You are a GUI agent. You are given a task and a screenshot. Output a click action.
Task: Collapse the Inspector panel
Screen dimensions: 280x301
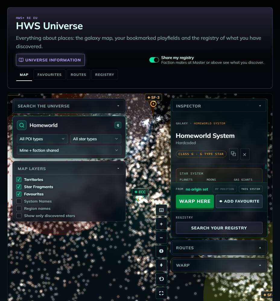[x=219, y=106]
